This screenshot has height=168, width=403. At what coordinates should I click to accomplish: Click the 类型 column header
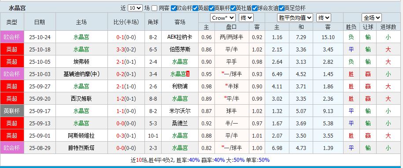click(12, 22)
